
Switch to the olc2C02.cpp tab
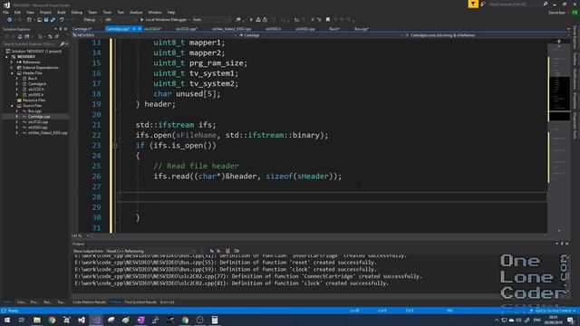[x=186, y=28]
